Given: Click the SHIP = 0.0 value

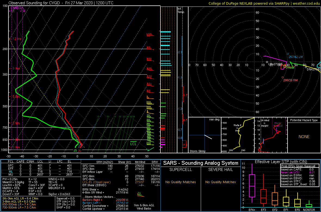Looking at the screenshot, I should [63, 207].
